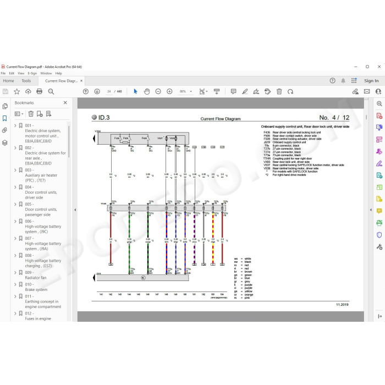This screenshot has height=385, width=385.
Task: Select the Highlight text tool
Action: point(245,91)
